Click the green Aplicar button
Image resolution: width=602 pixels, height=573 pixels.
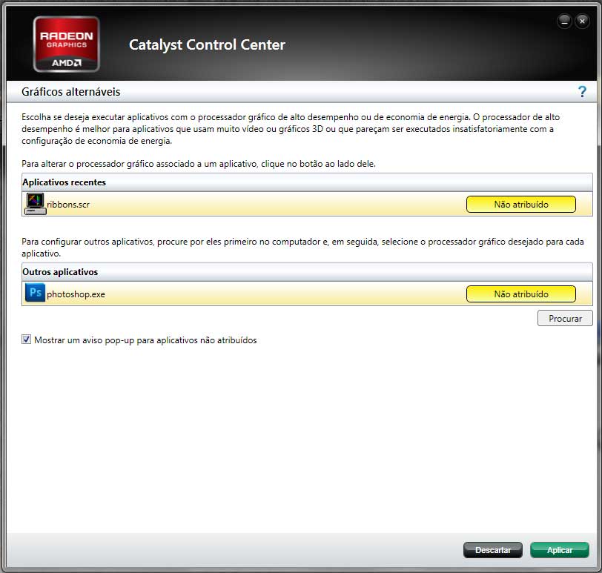(x=560, y=550)
